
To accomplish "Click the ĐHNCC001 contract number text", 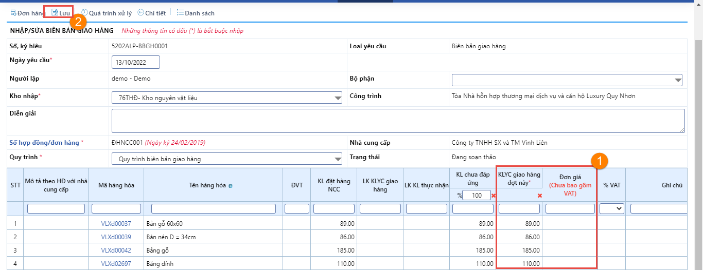I will [x=127, y=142].
